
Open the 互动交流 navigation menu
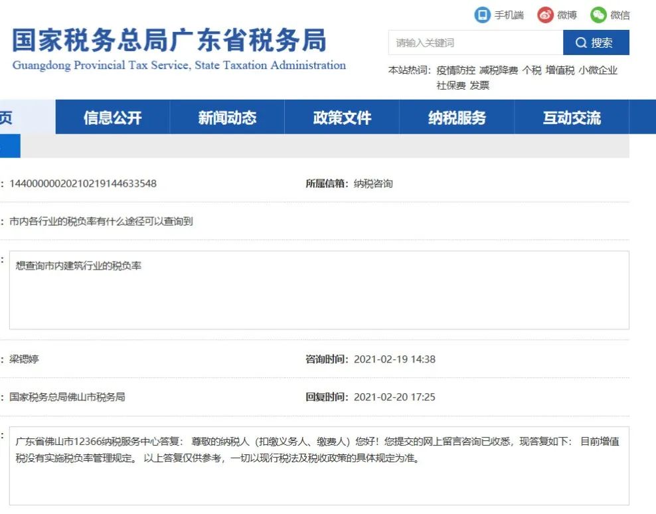(x=572, y=117)
